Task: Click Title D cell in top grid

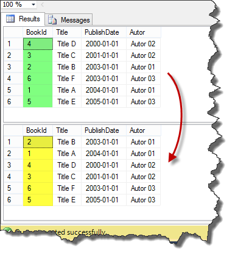Action: point(67,44)
